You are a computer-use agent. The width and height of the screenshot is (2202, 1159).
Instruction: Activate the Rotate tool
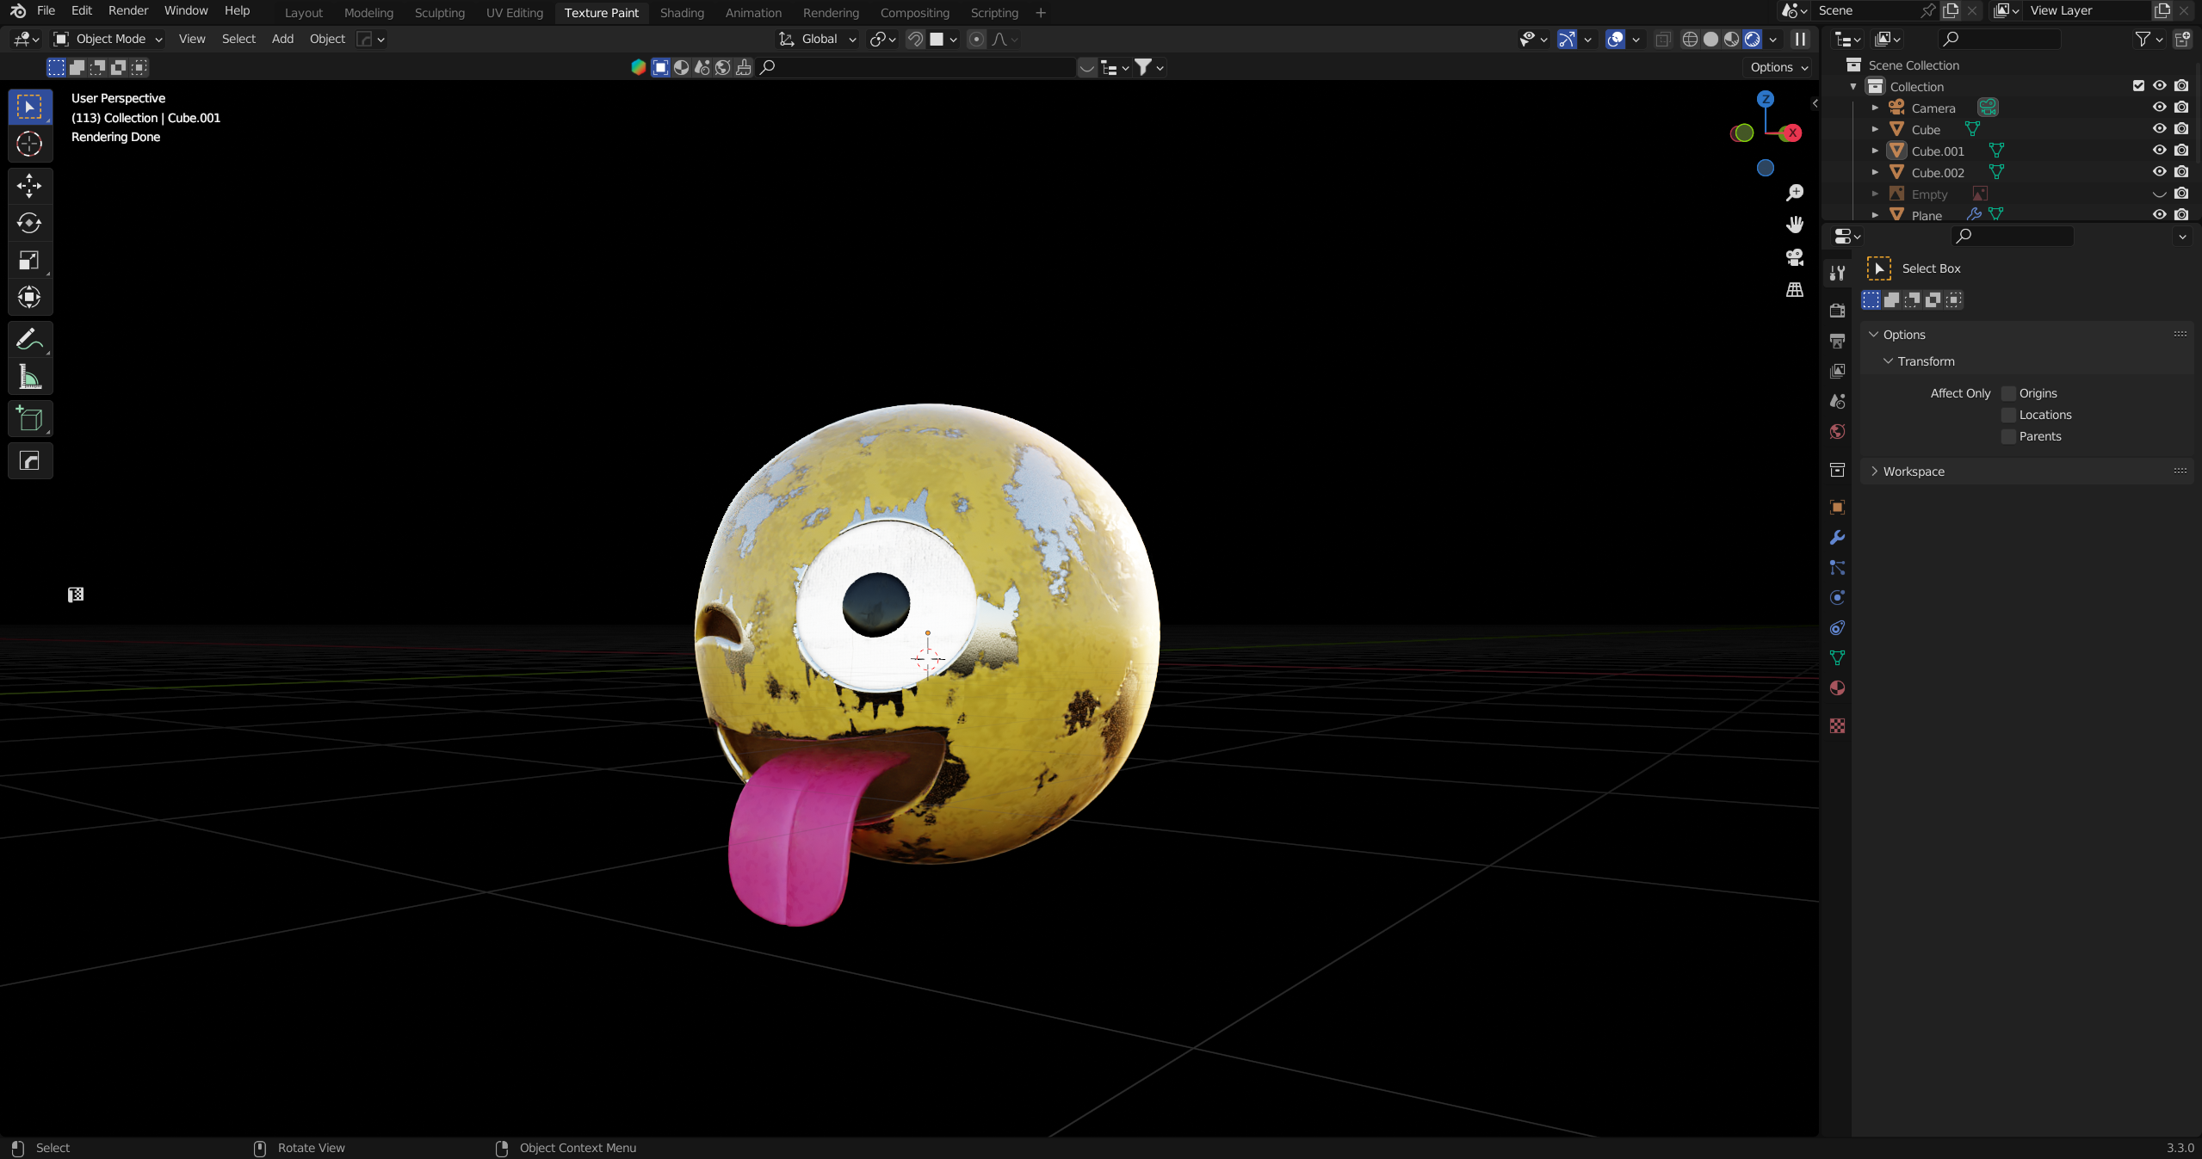coord(29,223)
